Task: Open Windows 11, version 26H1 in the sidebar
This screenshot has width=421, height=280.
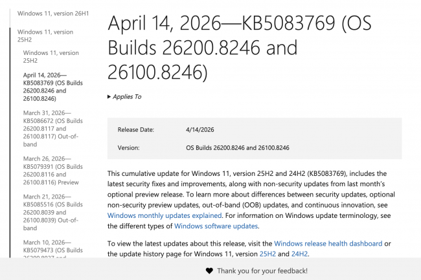Action: pos(45,12)
